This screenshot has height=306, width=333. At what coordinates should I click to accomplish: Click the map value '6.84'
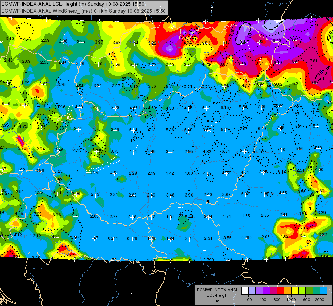pyautogui.click(x=226, y=151)
